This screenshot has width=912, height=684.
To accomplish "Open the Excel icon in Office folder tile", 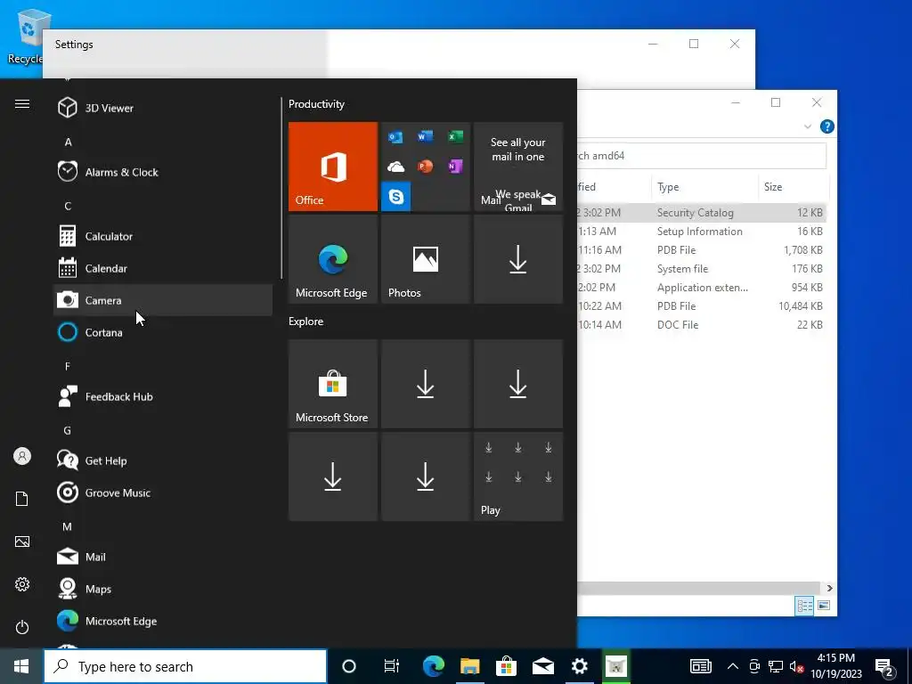I will (455, 136).
